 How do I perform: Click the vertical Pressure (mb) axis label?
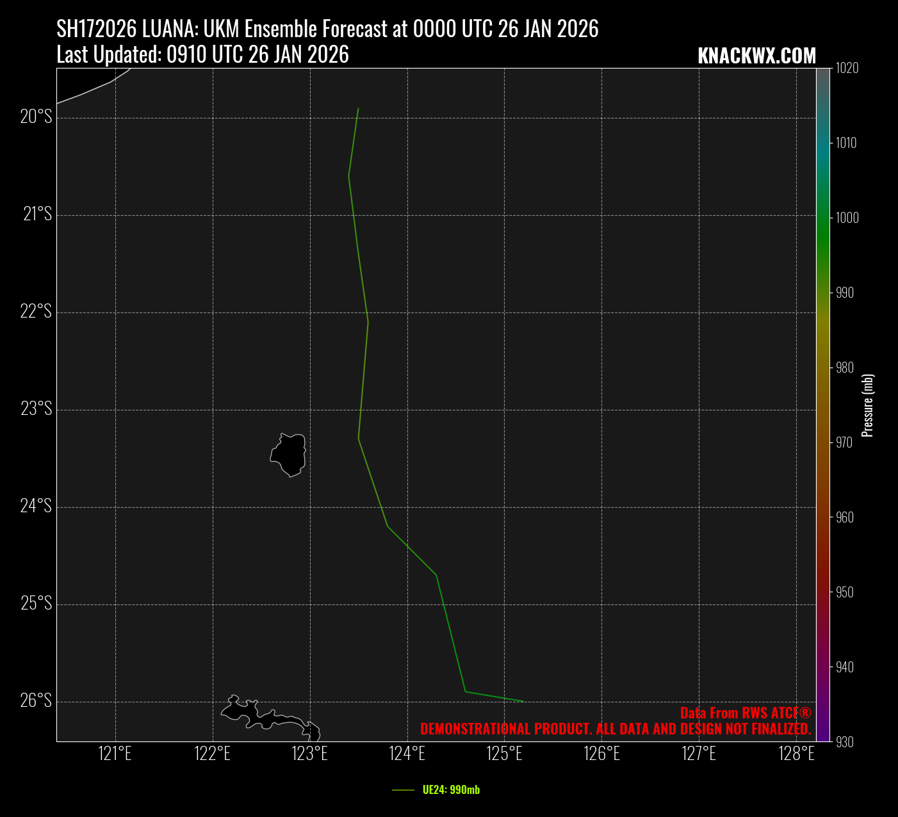pos(868,405)
